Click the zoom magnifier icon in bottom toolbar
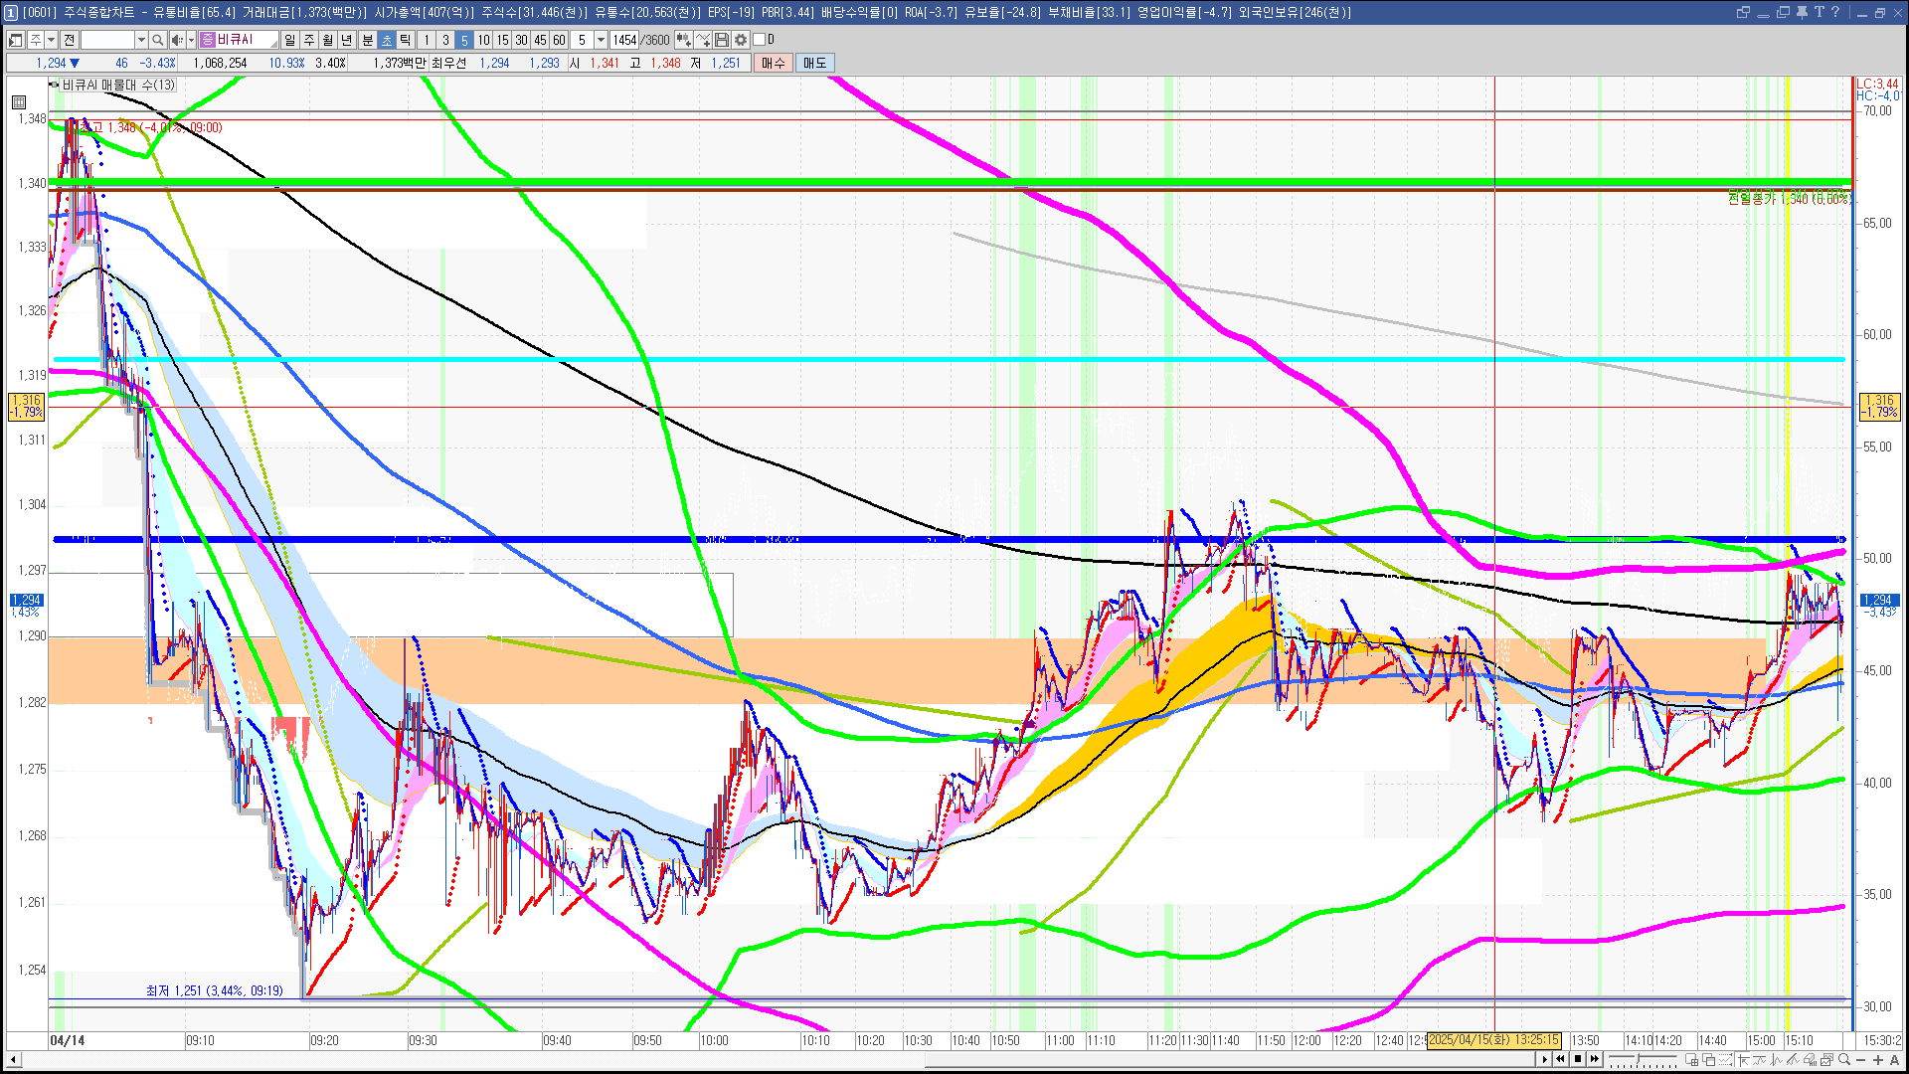The height and width of the screenshot is (1074, 1909). (1844, 1060)
